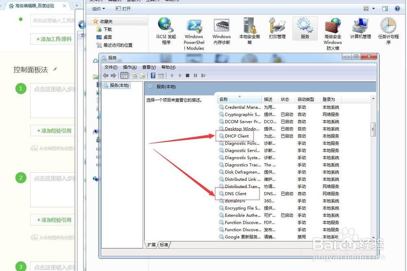Click Export List icon in Services toolbar
This screenshot has height=271, width=407.
point(142,76)
